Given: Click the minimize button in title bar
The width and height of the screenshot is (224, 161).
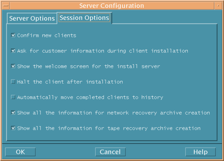Looking at the screenshot, I should [x=218, y=6].
